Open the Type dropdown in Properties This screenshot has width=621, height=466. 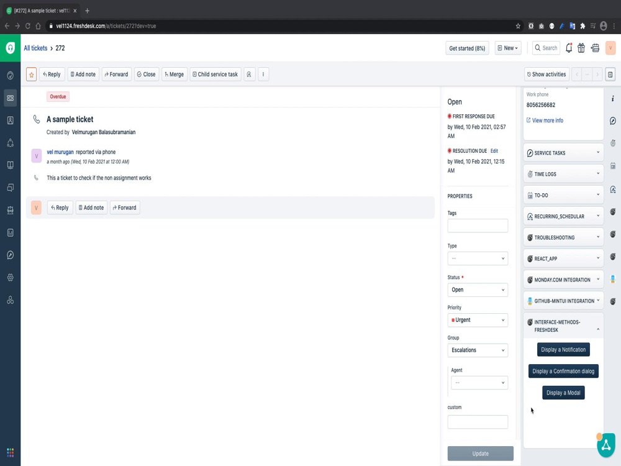(x=478, y=258)
